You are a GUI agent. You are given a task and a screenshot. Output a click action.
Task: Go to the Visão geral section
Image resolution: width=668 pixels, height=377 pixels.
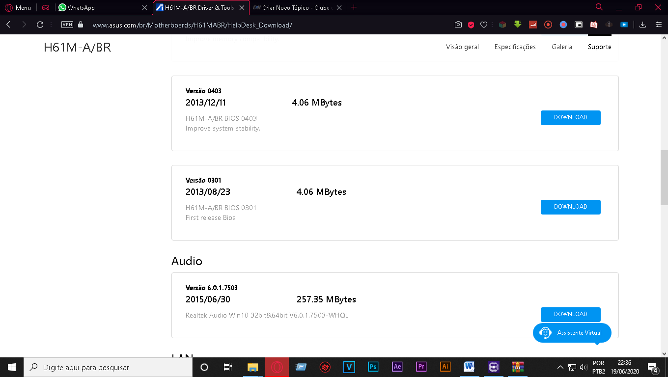(462, 47)
